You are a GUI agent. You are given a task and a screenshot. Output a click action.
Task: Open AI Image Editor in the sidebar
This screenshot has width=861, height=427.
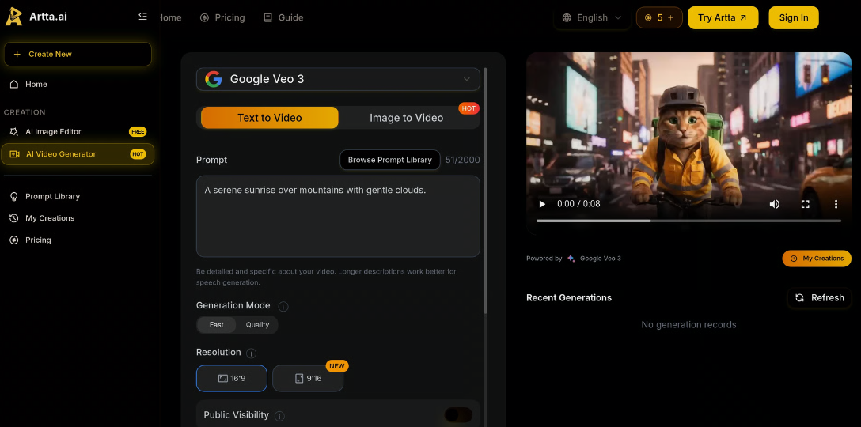(x=53, y=132)
